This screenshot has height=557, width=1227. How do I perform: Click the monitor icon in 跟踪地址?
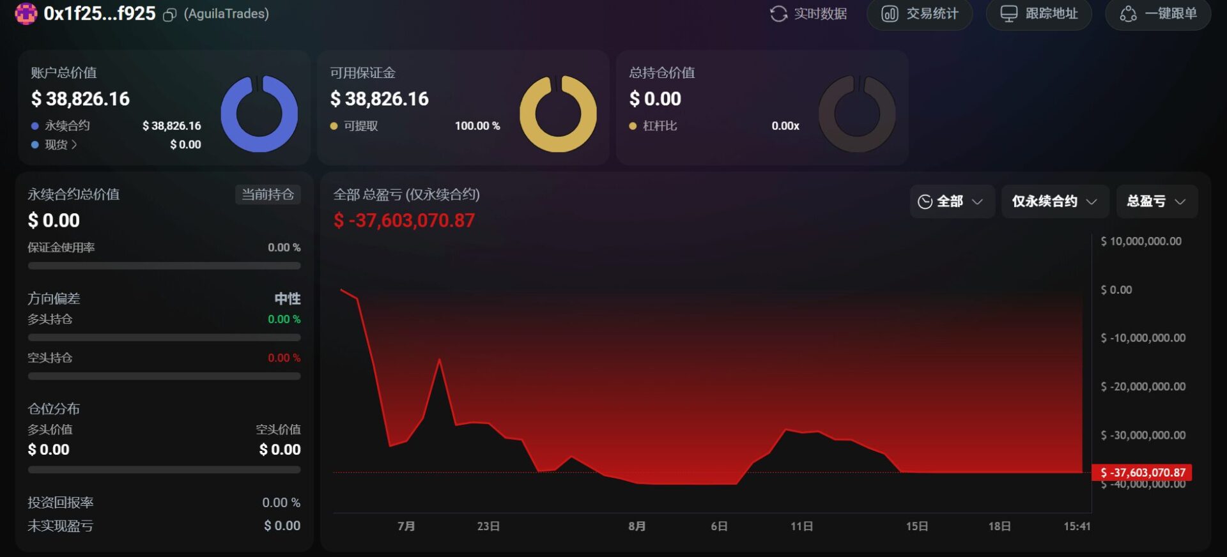(1008, 14)
